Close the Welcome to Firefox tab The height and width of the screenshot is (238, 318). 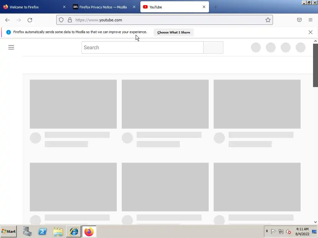(64, 7)
